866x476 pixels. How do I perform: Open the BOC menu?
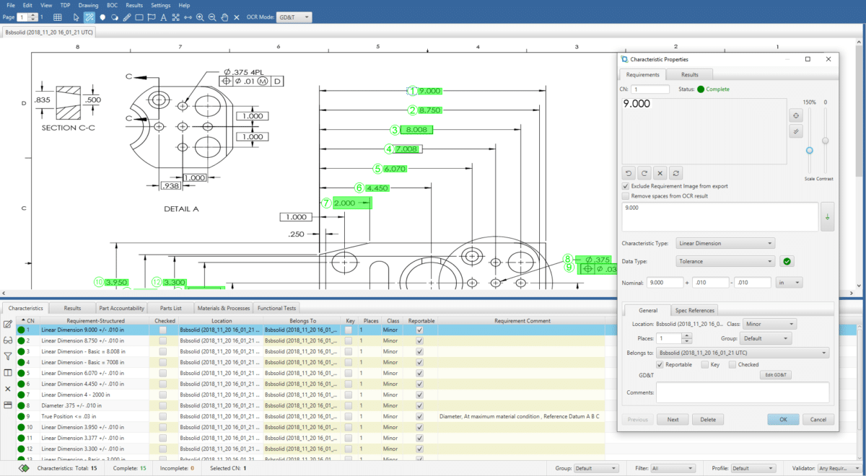(112, 5)
